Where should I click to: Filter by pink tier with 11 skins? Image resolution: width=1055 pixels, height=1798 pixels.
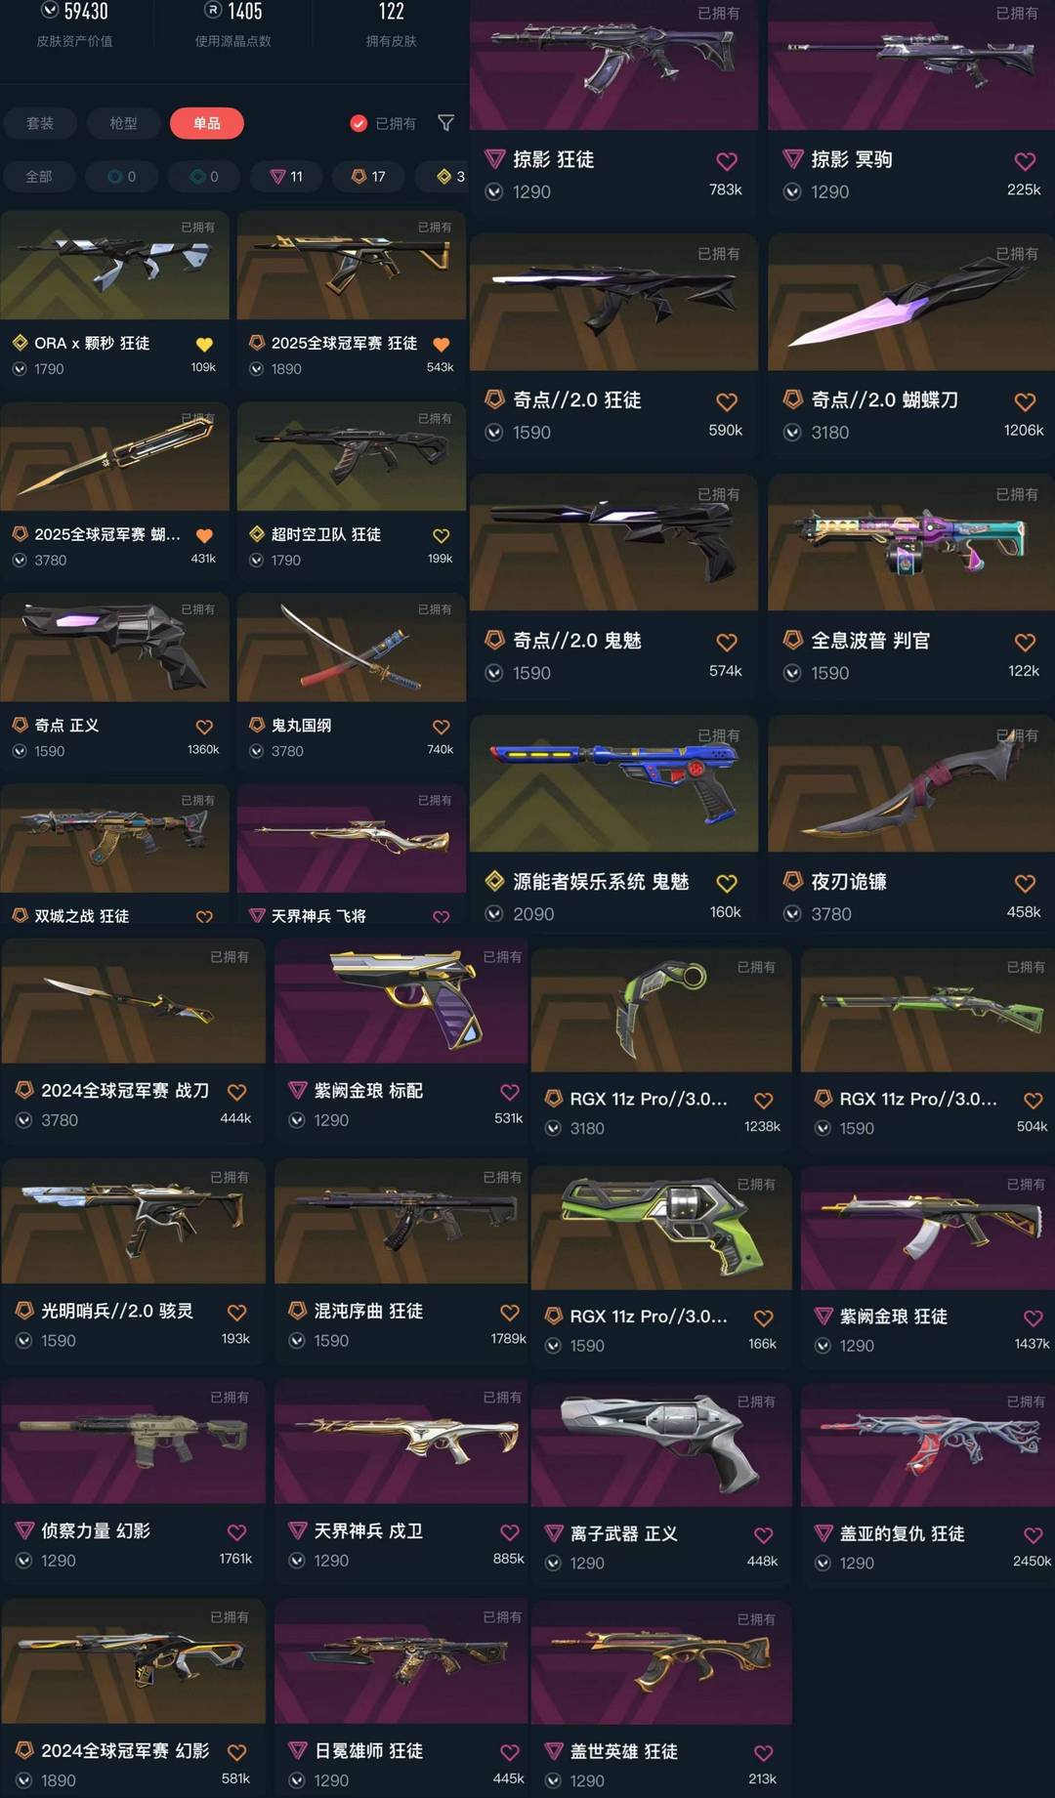(287, 177)
